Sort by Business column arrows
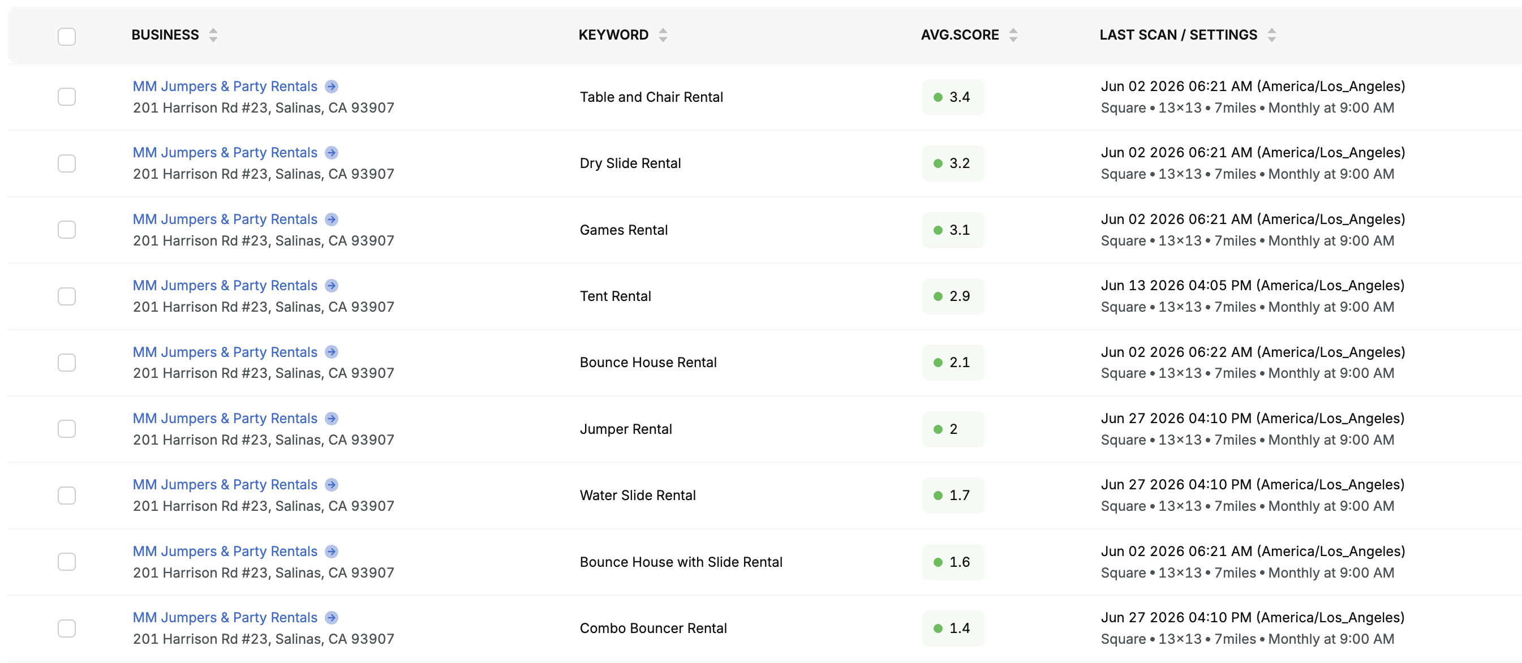1522x663 pixels. pos(213,35)
